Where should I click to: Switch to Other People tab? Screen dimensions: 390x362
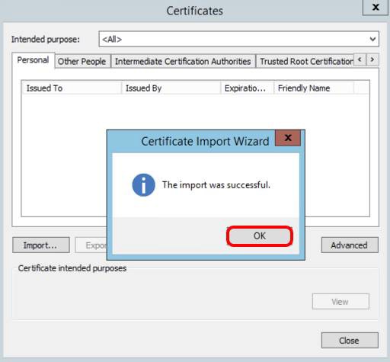tap(82, 62)
